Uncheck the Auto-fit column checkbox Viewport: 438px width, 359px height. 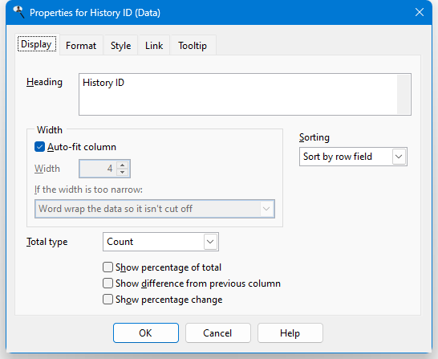coord(39,147)
